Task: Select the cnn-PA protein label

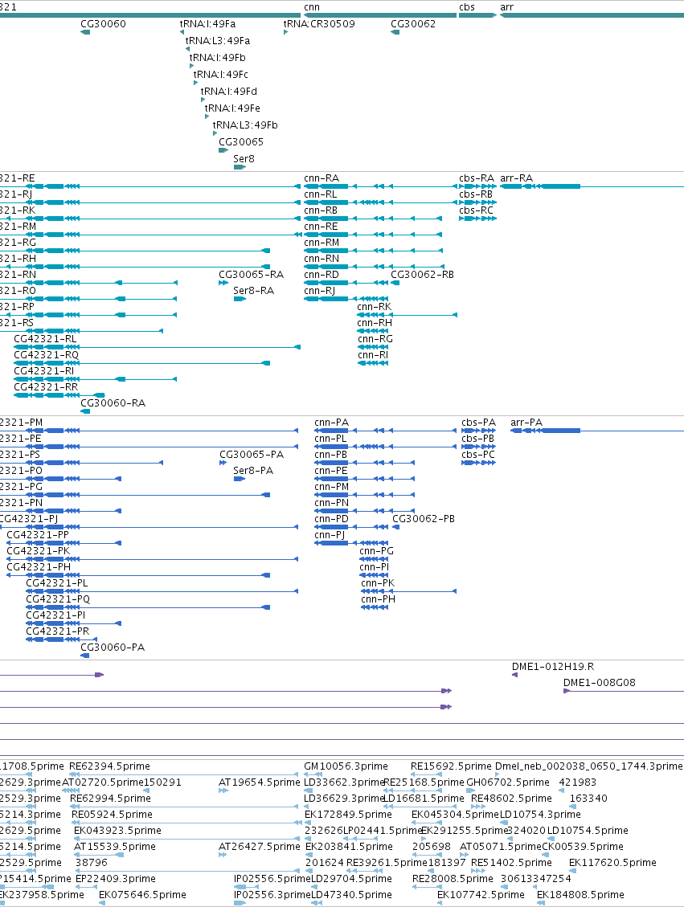Action: click(332, 423)
